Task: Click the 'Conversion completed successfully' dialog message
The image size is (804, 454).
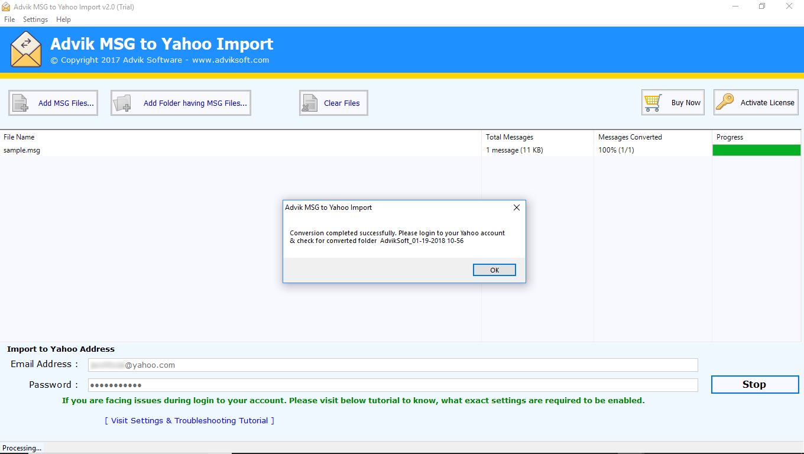Action: coord(397,236)
